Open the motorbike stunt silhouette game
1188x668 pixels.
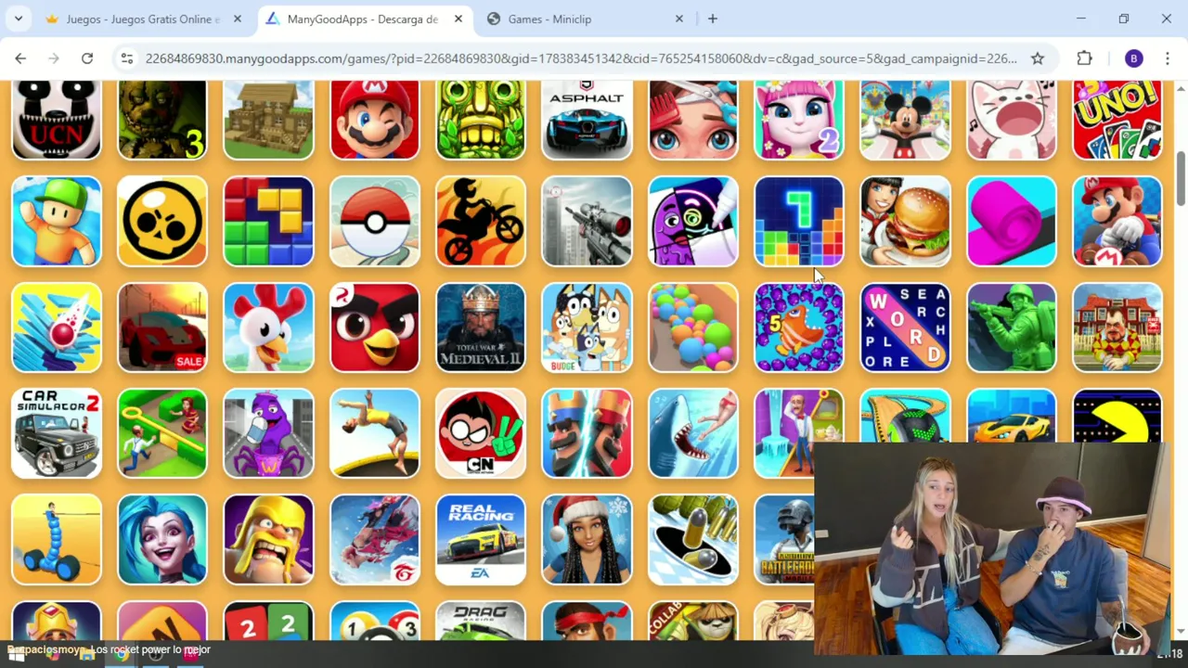pyautogui.click(x=481, y=222)
